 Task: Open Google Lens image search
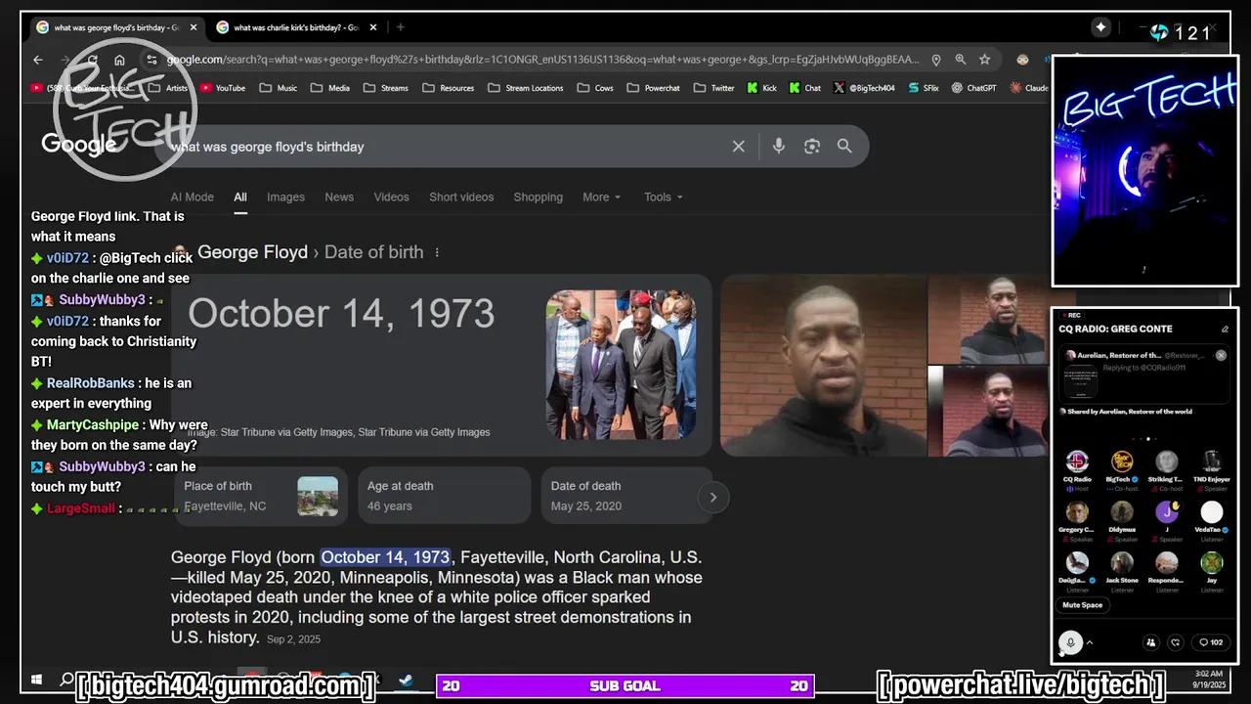(812, 147)
